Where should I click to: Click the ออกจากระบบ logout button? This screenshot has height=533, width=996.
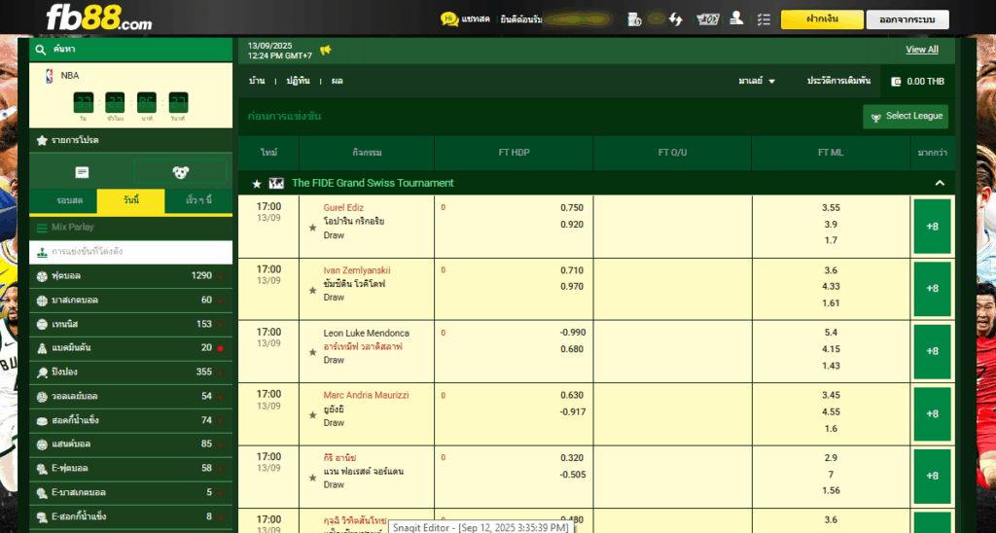(x=907, y=19)
